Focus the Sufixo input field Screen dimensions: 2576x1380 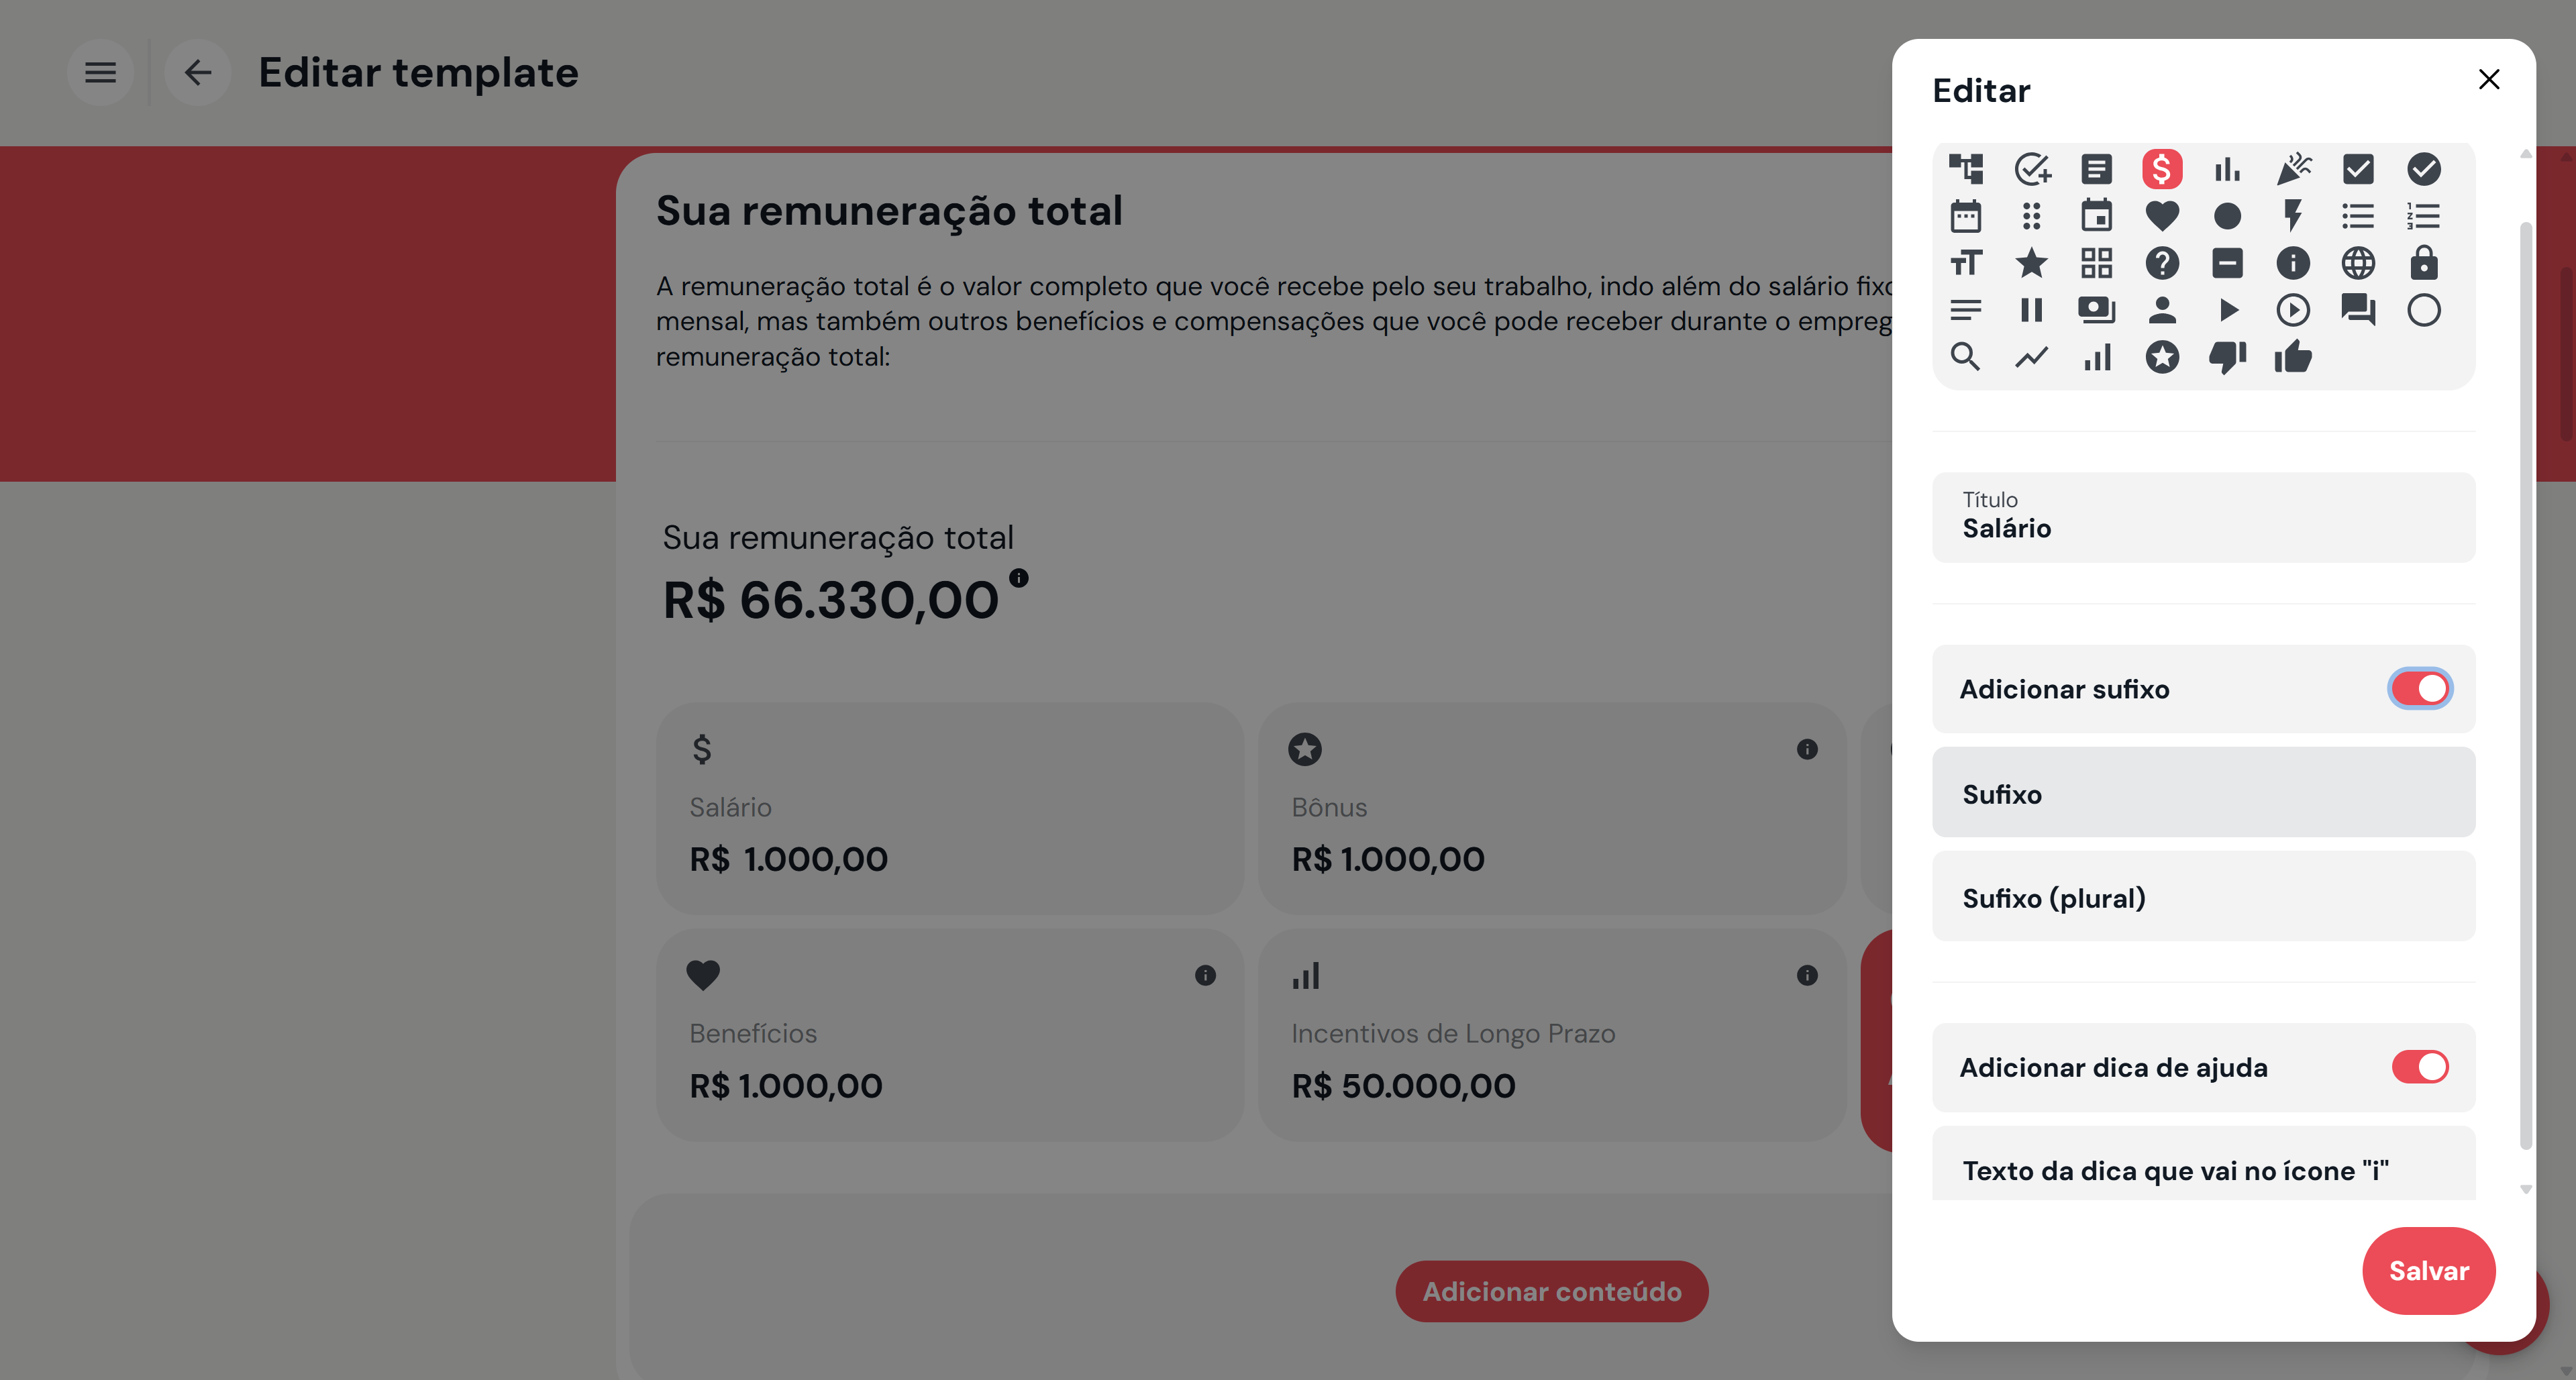tap(2203, 793)
